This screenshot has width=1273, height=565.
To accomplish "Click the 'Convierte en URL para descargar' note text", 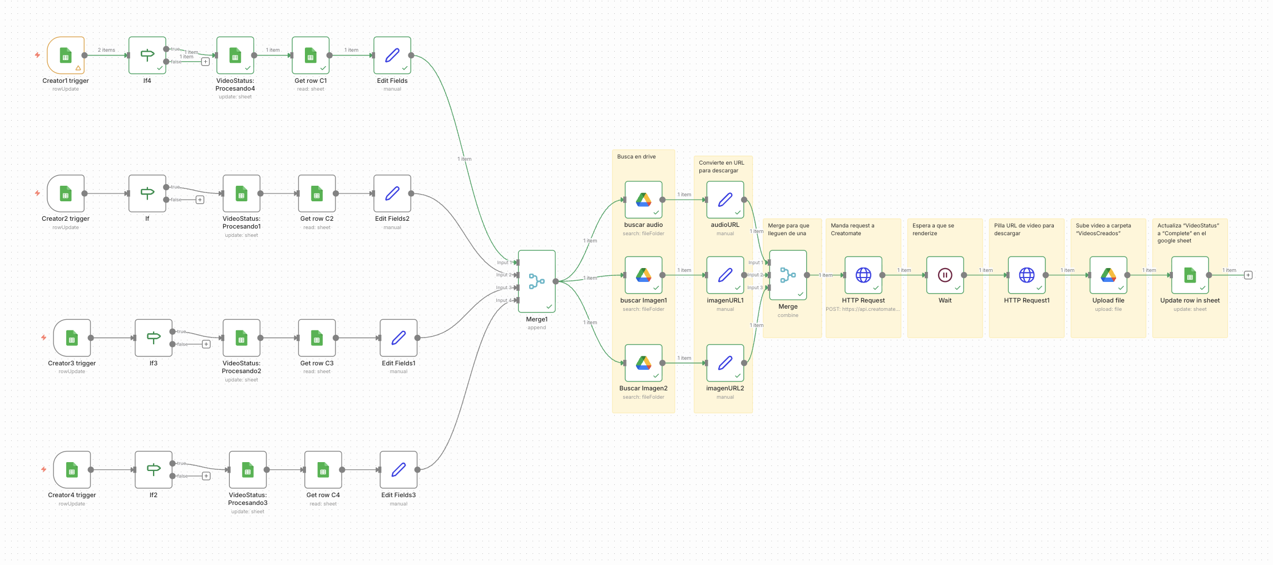I will click(x=722, y=167).
